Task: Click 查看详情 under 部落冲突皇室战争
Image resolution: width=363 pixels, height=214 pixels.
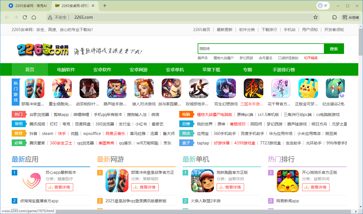Action: tap(145, 187)
